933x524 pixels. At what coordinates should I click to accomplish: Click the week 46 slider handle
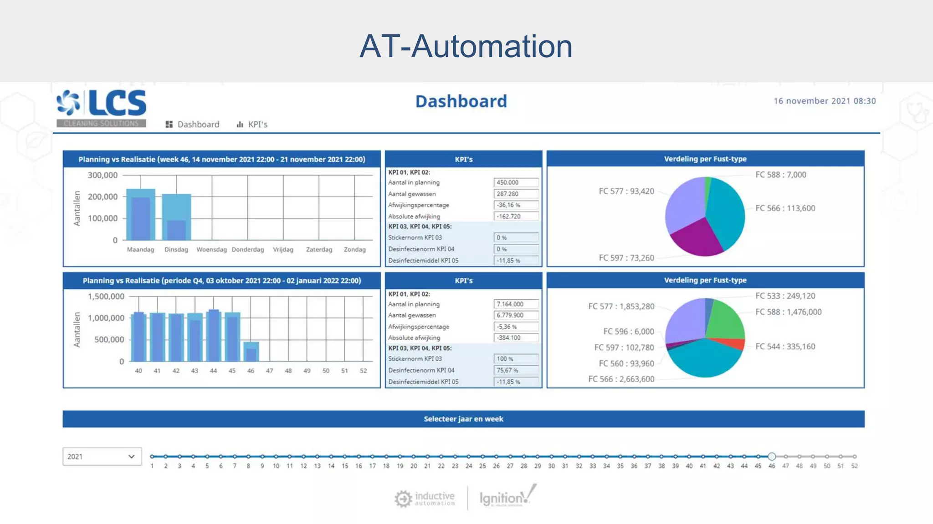tap(772, 456)
